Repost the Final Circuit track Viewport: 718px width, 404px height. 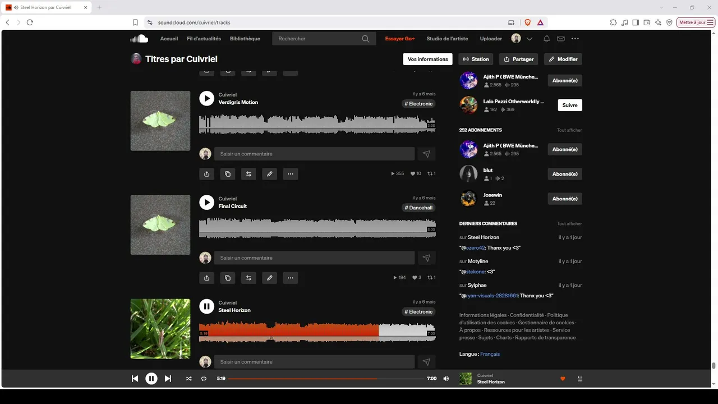tap(248, 278)
